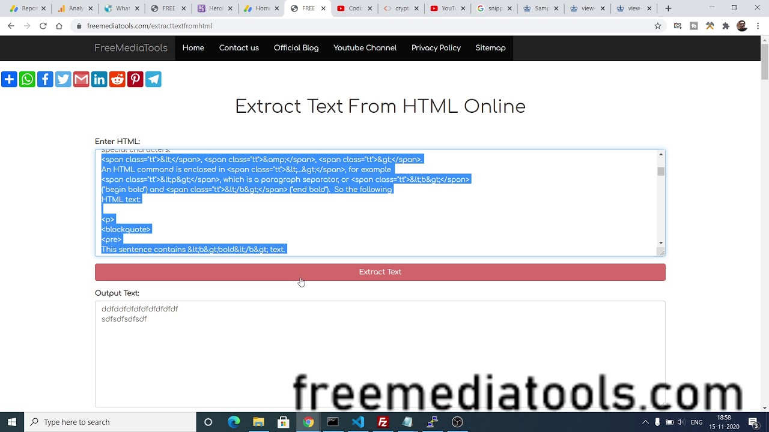The image size is (769, 432).
Task: Click the FreeMediaTools brand link
Action: pos(130,48)
